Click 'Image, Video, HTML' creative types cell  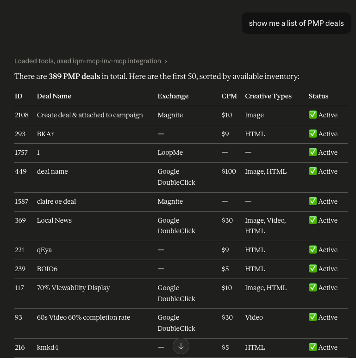265,225
